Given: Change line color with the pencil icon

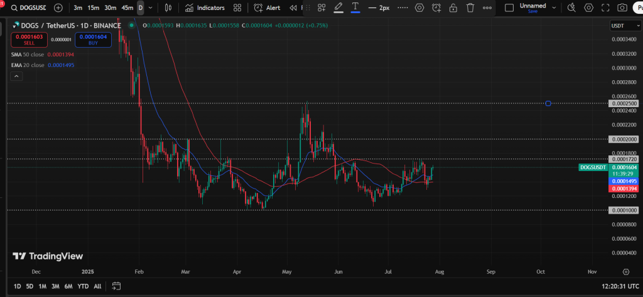Looking at the screenshot, I should click(x=338, y=8).
